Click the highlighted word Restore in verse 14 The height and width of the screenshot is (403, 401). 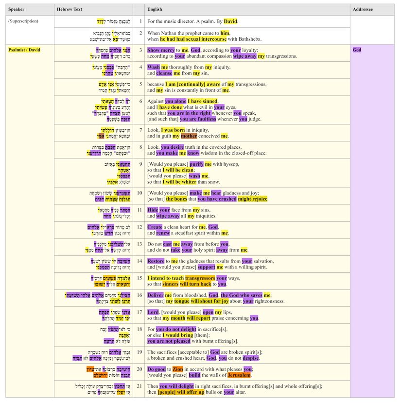point(156,261)
